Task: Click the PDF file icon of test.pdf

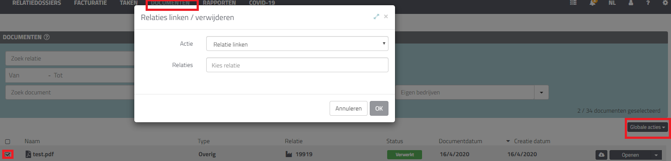Action: click(28, 154)
